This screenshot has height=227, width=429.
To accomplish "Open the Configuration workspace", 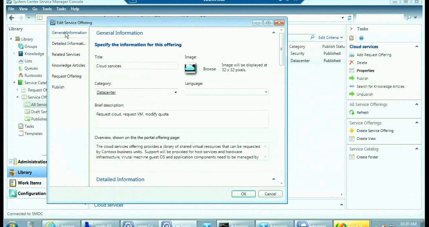I will (x=27, y=193).
